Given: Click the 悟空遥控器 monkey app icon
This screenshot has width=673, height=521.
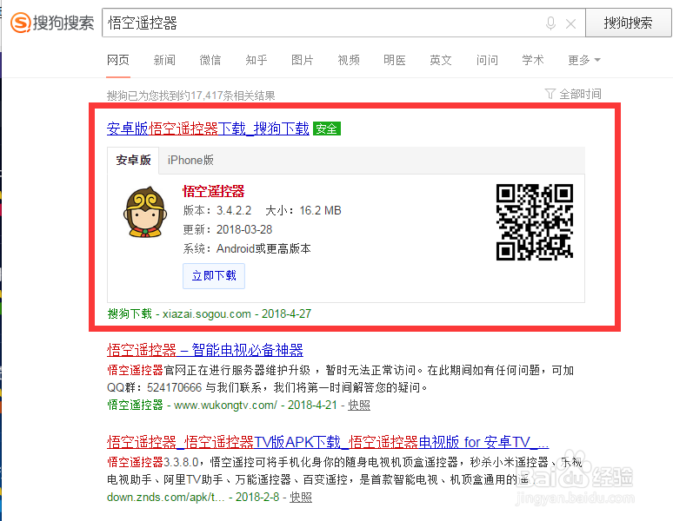Looking at the screenshot, I should (145, 212).
